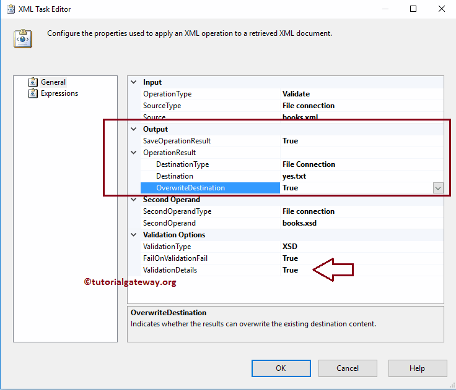The width and height of the screenshot is (456, 390).
Task: Click the Cancel button
Action: [348, 368]
